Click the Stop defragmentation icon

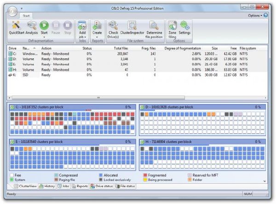point(68,25)
